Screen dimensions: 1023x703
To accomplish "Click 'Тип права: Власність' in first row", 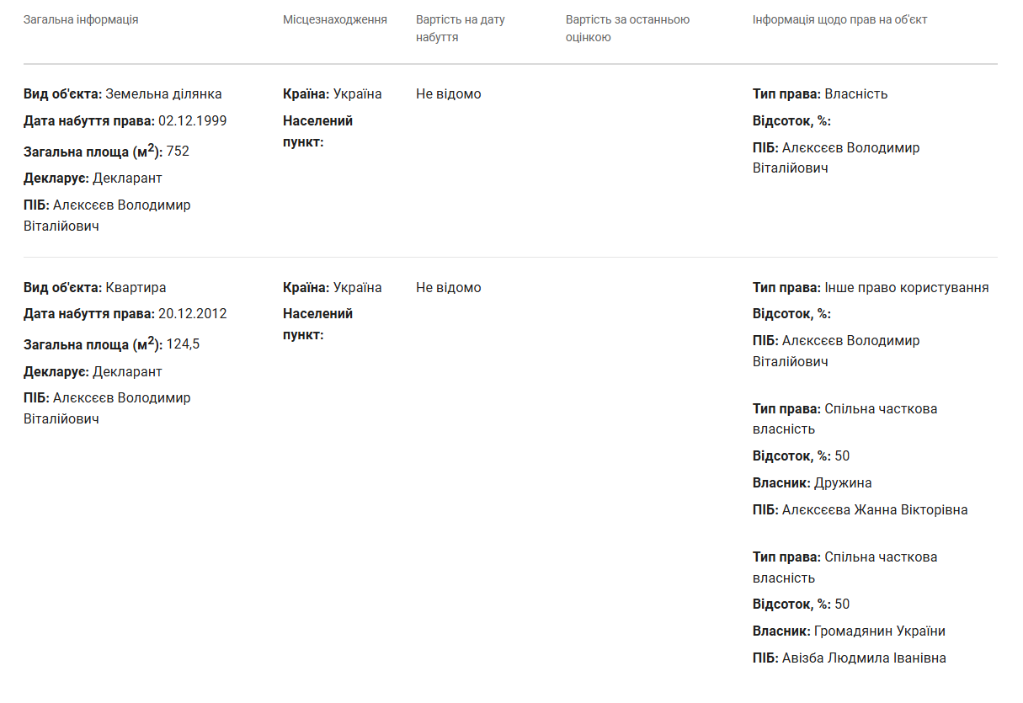I will click(x=820, y=94).
